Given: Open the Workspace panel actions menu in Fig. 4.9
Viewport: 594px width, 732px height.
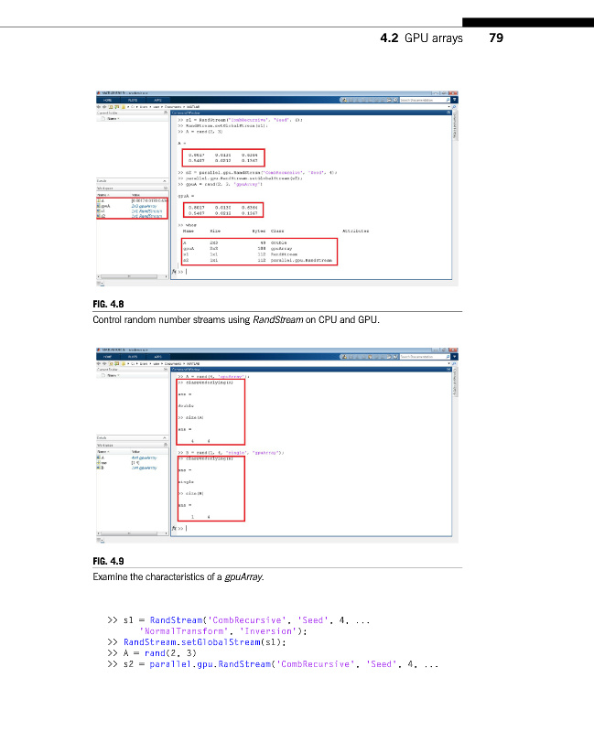Looking at the screenshot, I should coord(167,445).
